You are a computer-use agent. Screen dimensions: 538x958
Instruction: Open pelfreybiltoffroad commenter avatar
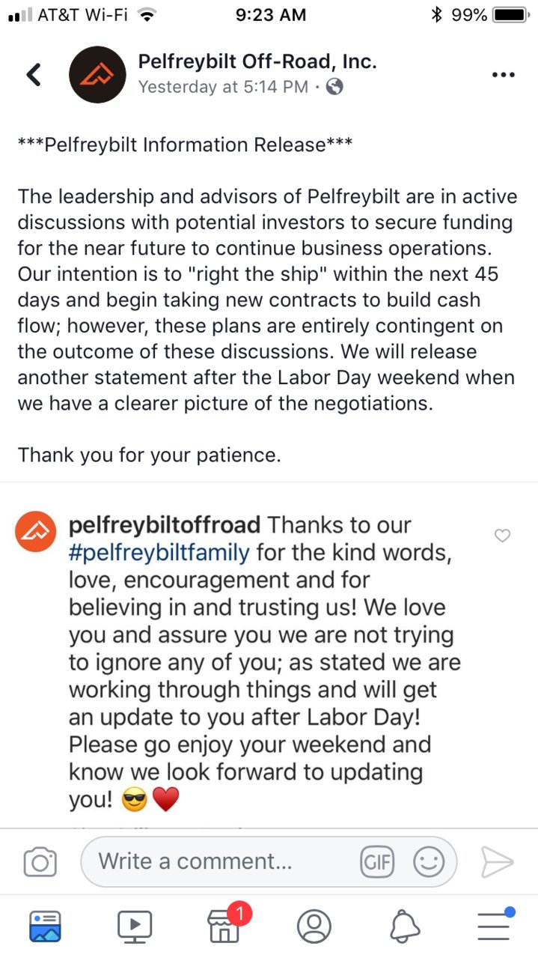(x=36, y=532)
